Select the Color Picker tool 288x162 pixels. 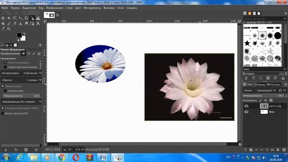click(3, 29)
